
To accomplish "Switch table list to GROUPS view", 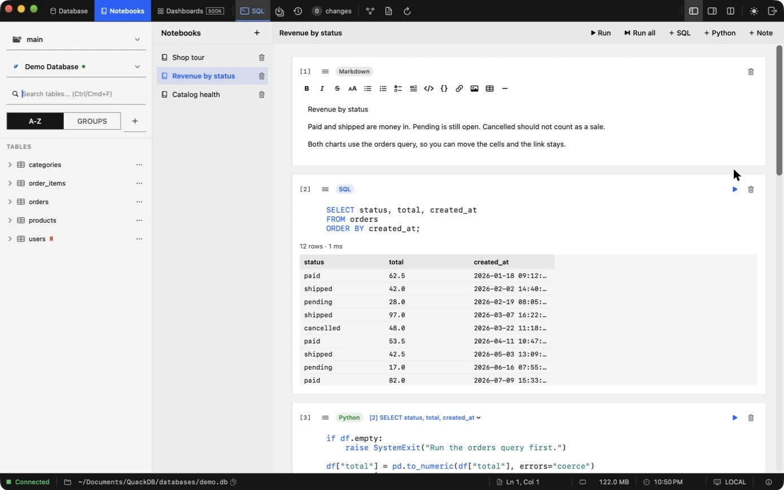I will point(92,121).
